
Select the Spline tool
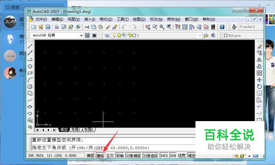[x=30, y=100]
